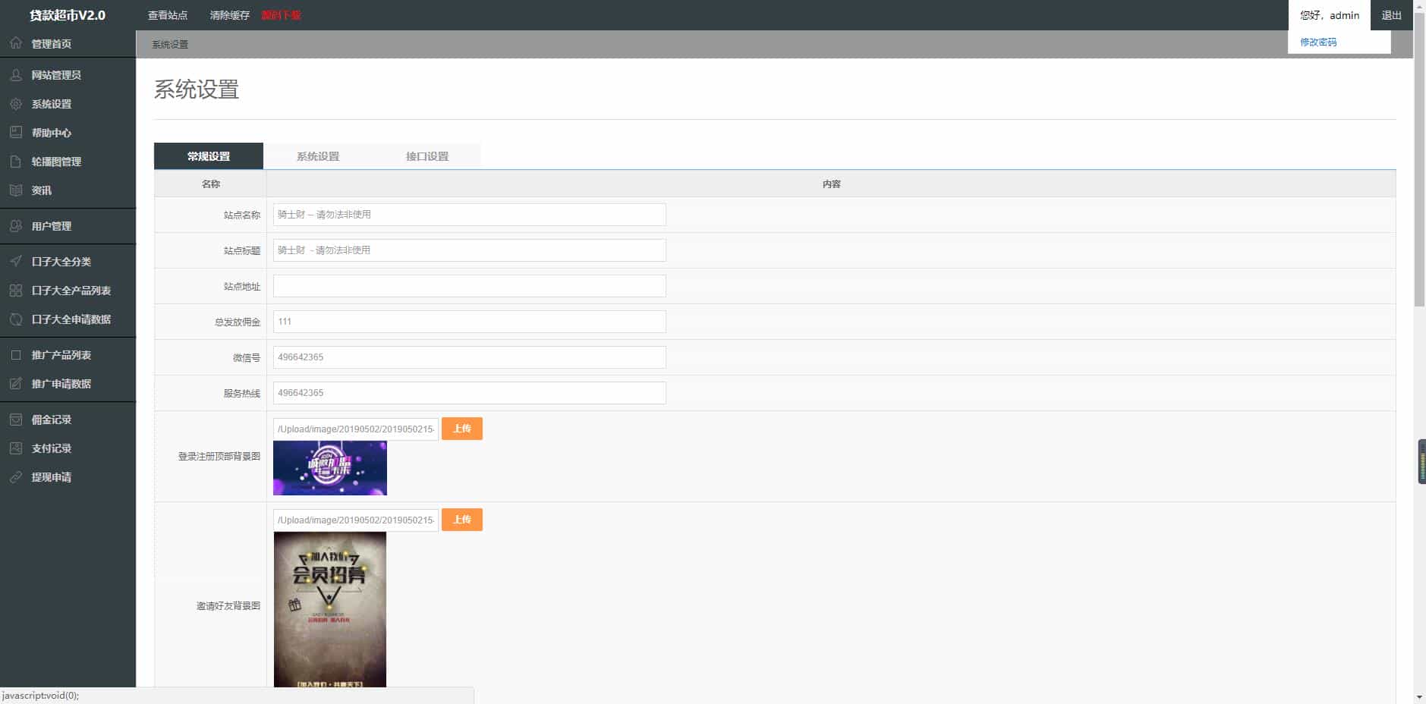
Task: Click the 帮助中心 sidebar icon
Action: (16, 133)
